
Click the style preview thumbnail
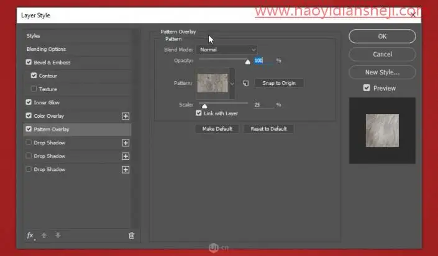382,130
